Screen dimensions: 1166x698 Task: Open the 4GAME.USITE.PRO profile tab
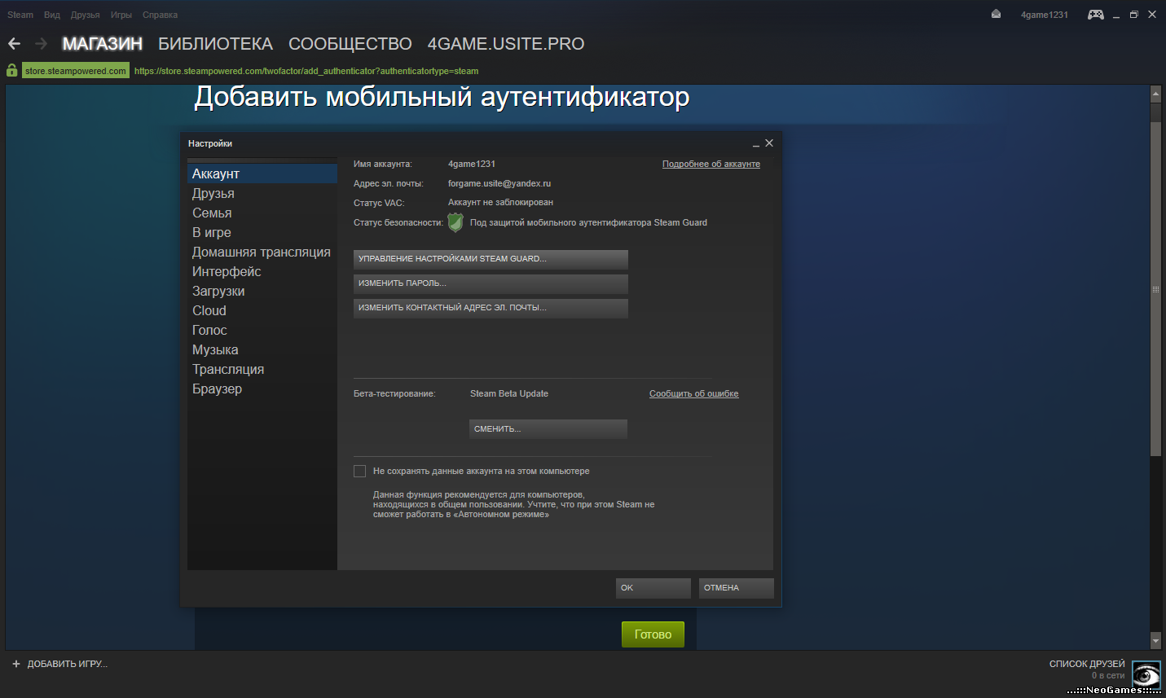coord(506,44)
